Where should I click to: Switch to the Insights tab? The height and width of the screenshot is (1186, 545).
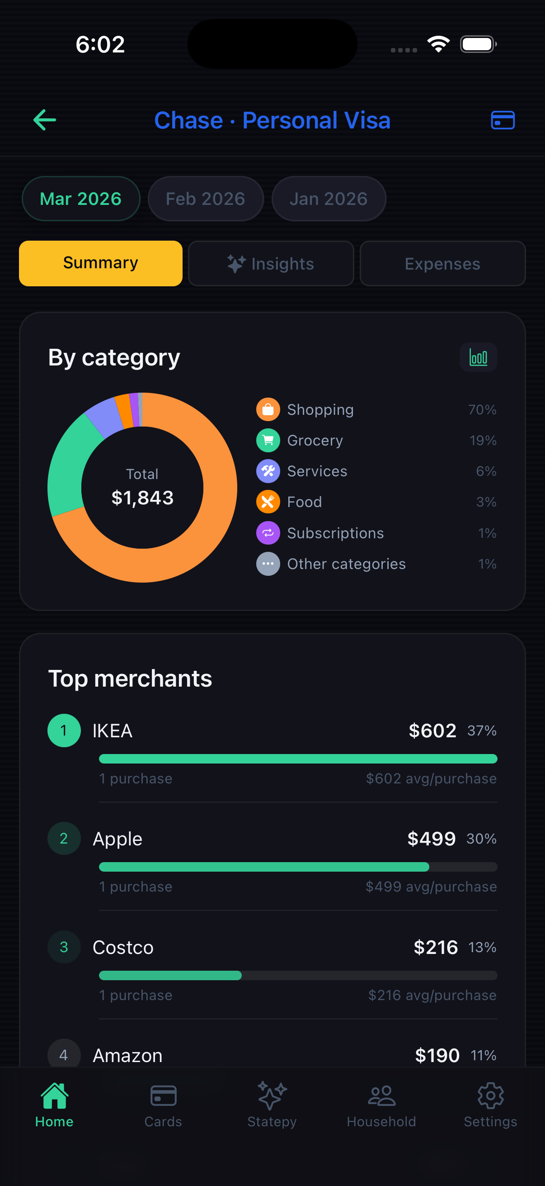coord(271,264)
